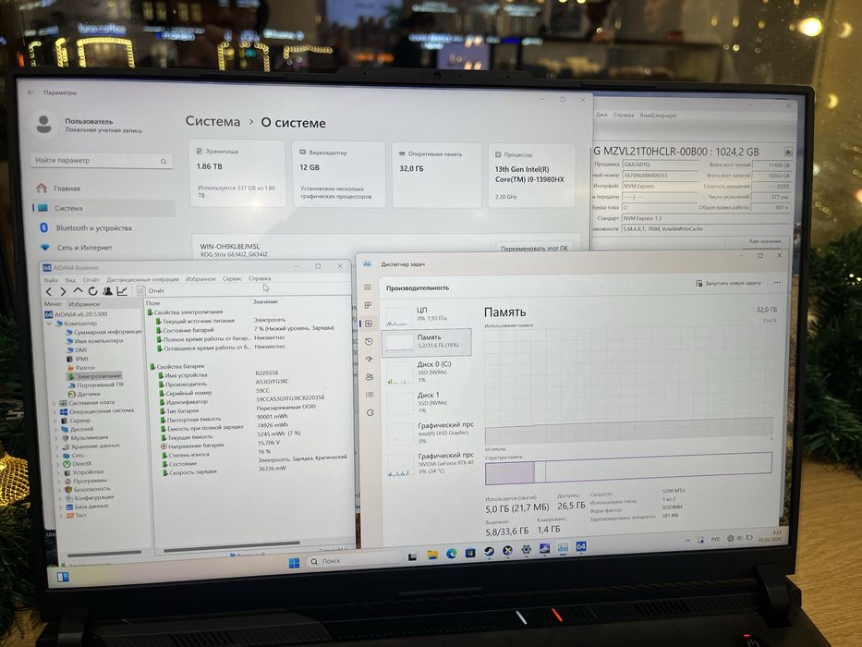This screenshot has width=862, height=647.
Task: Click AIDA64 forward arrow icon
Action: pyautogui.click(x=63, y=291)
